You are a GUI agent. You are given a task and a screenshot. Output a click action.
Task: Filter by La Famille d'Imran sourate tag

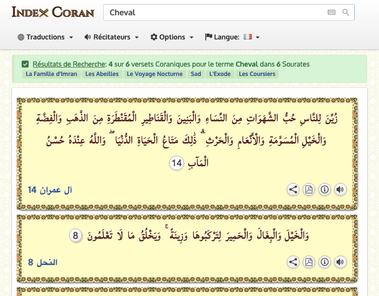coord(51,74)
